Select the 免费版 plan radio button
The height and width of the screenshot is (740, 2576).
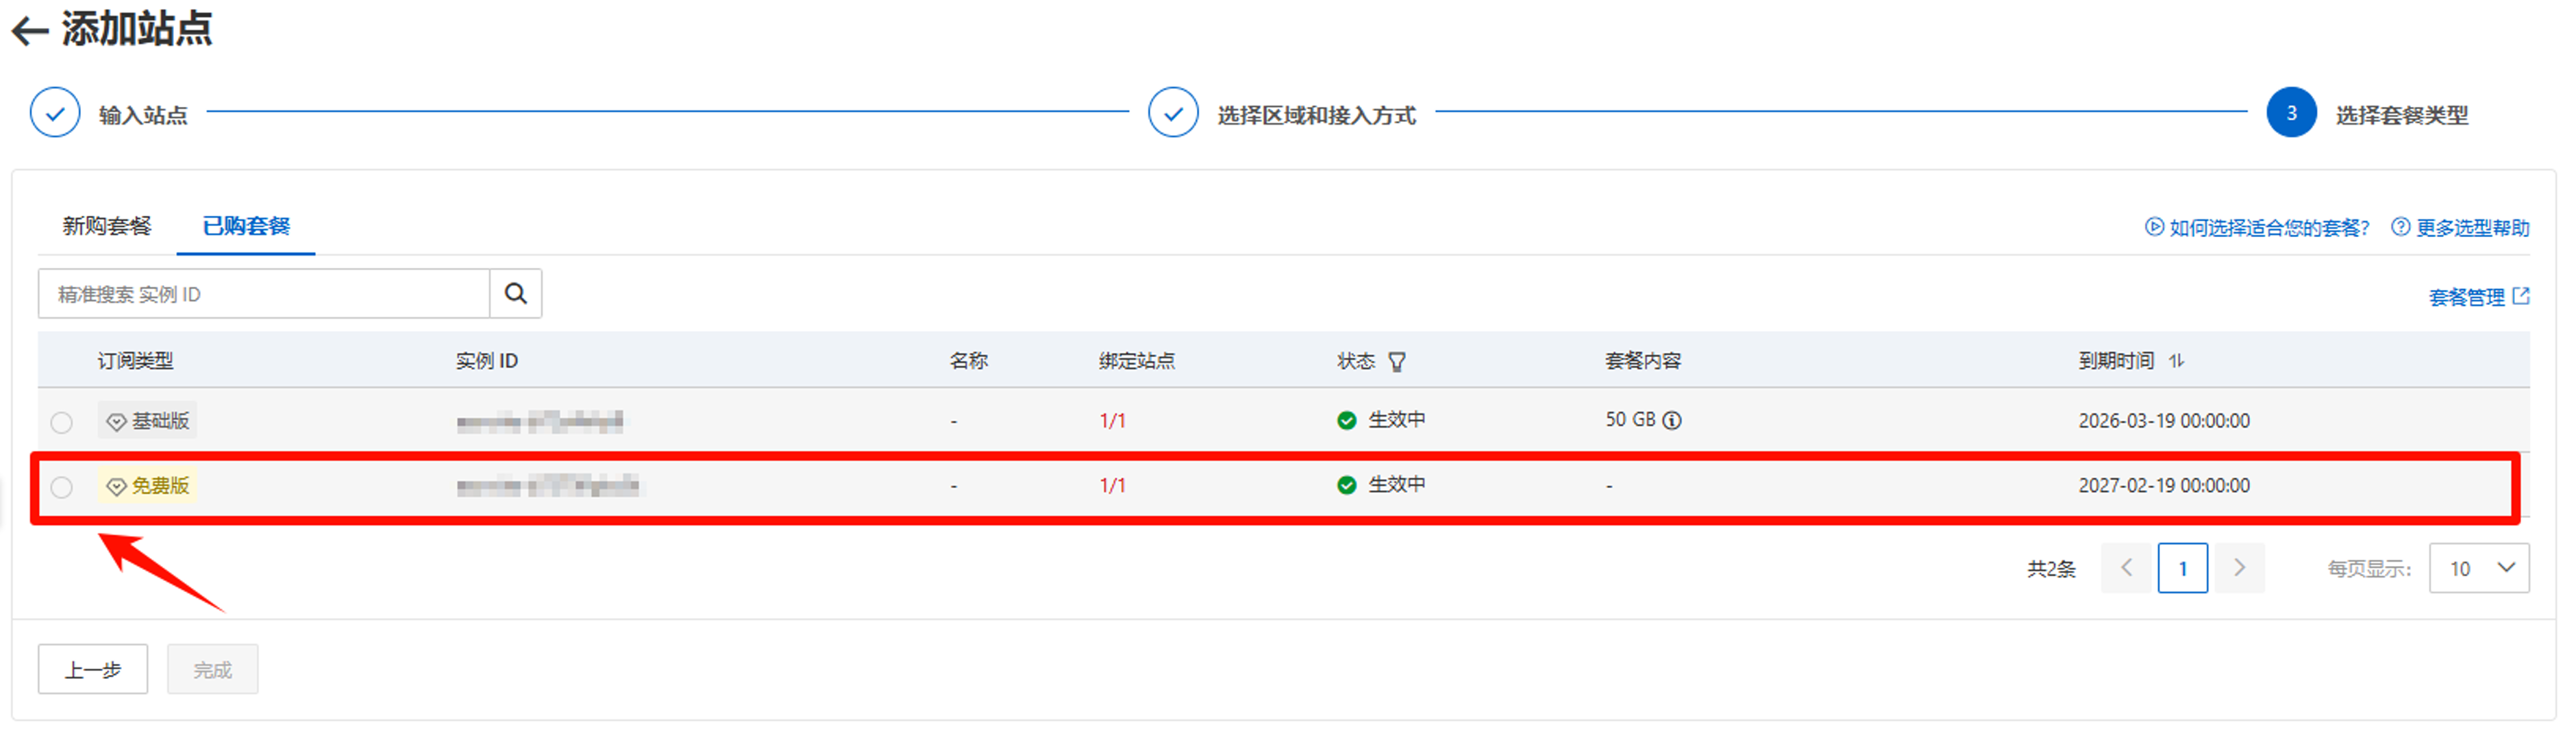tap(62, 487)
